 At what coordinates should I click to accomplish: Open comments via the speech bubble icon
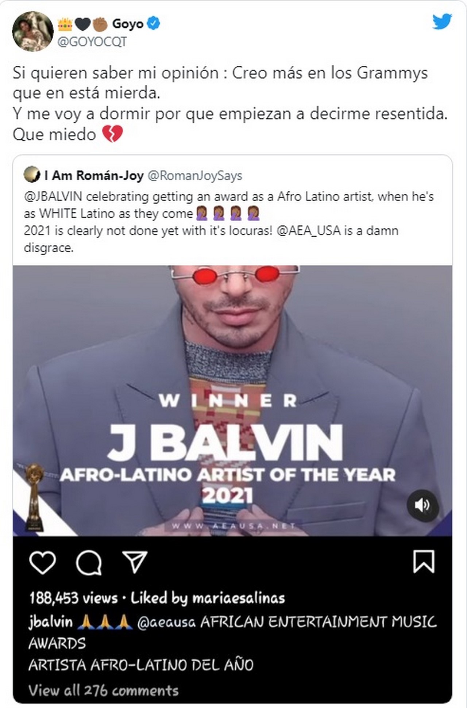tap(89, 563)
